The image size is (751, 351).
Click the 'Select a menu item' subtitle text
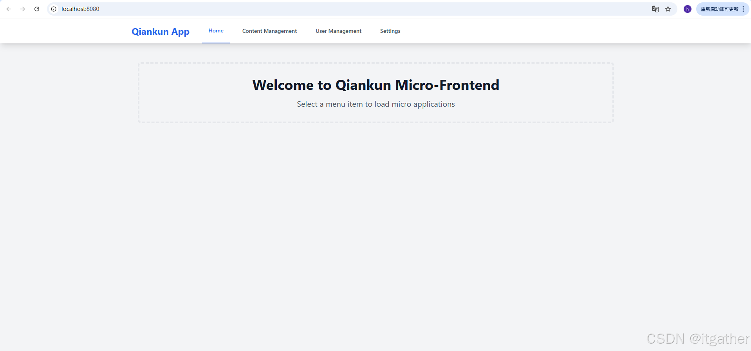coord(376,104)
